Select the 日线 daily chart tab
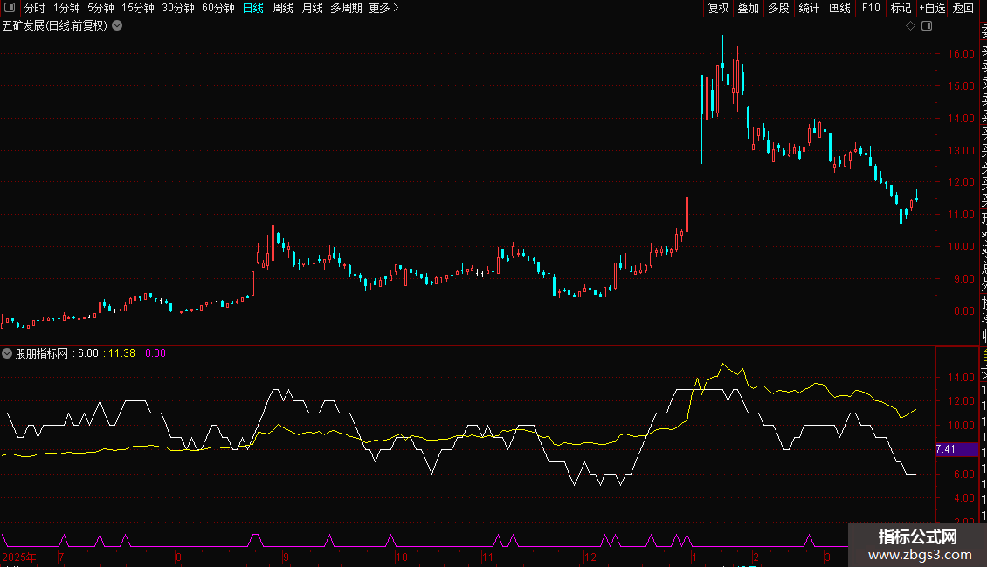 tap(253, 8)
